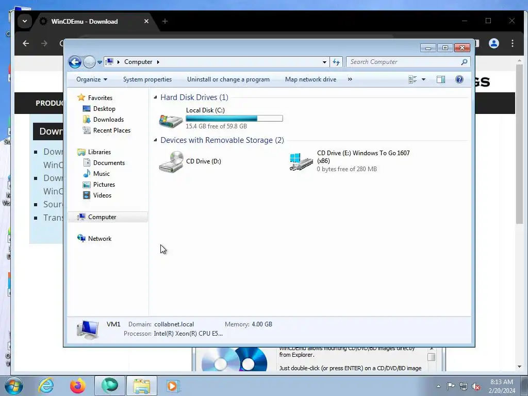Open the Organize menu
Viewport: 528px width, 396px height.
point(92,79)
